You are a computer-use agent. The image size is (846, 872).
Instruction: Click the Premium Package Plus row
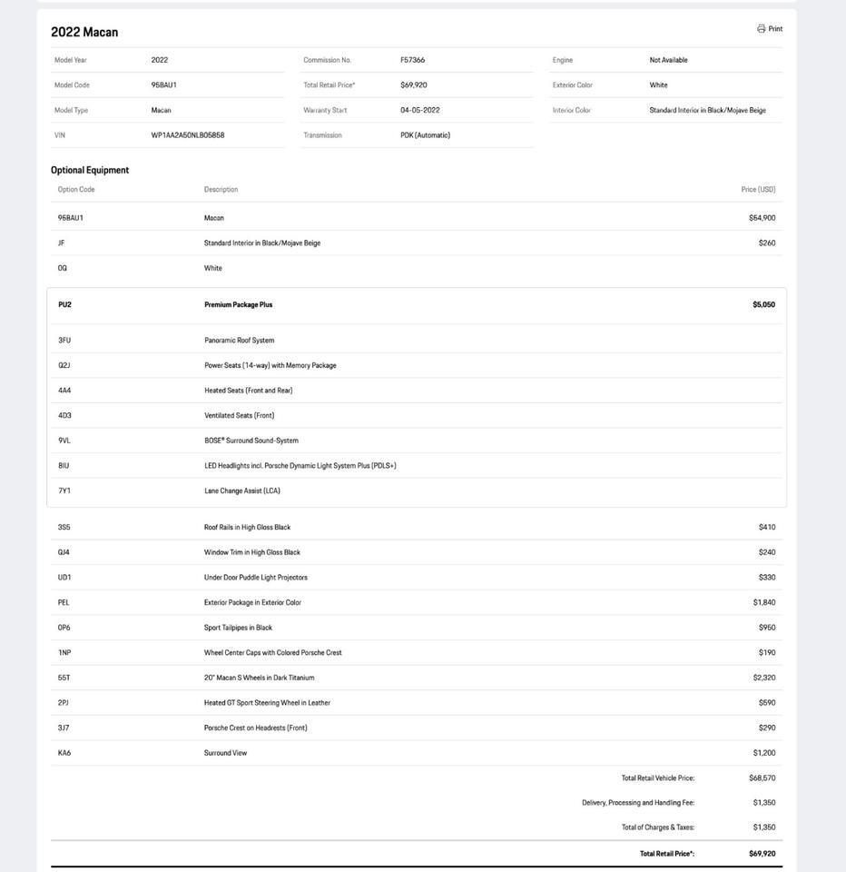point(239,305)
